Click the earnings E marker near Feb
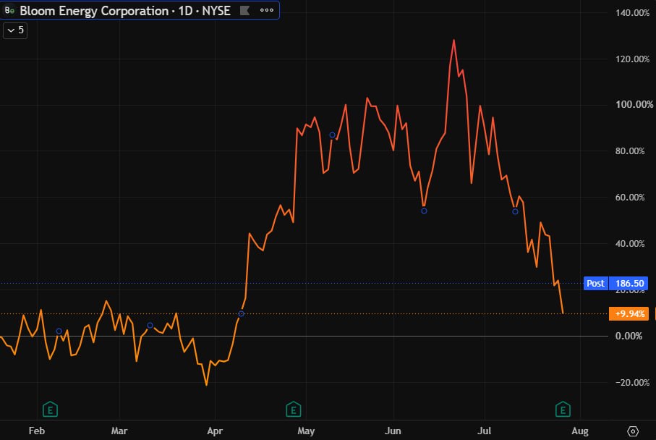The image size is (656, 440). point(50,409)
